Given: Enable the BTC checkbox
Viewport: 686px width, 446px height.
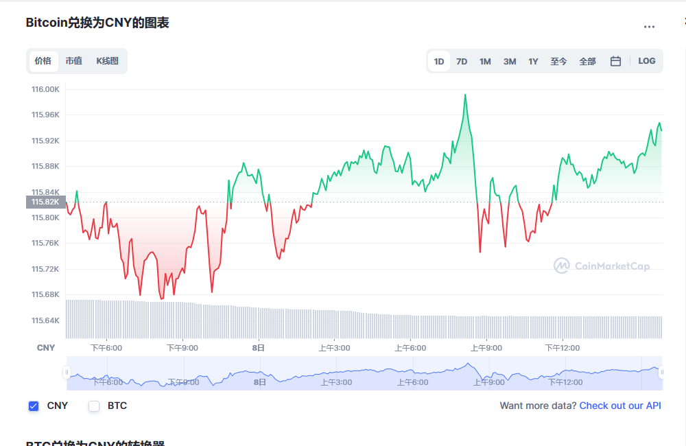Looking at the screenshot, I should click(x=94, y=406).
